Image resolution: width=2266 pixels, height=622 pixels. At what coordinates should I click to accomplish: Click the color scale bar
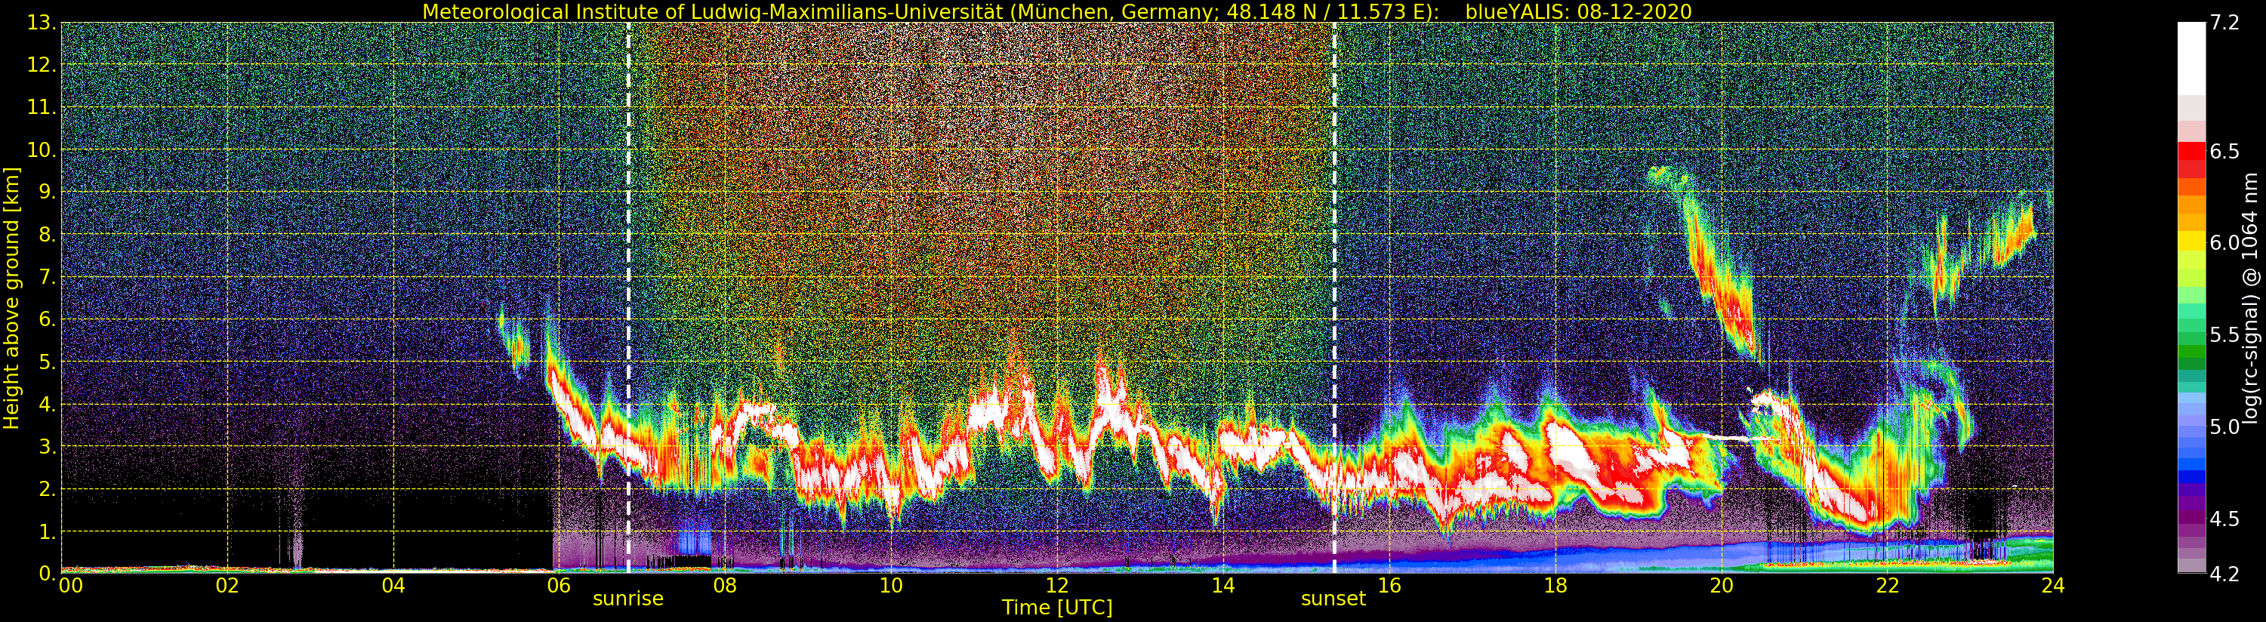point(2191,298)
